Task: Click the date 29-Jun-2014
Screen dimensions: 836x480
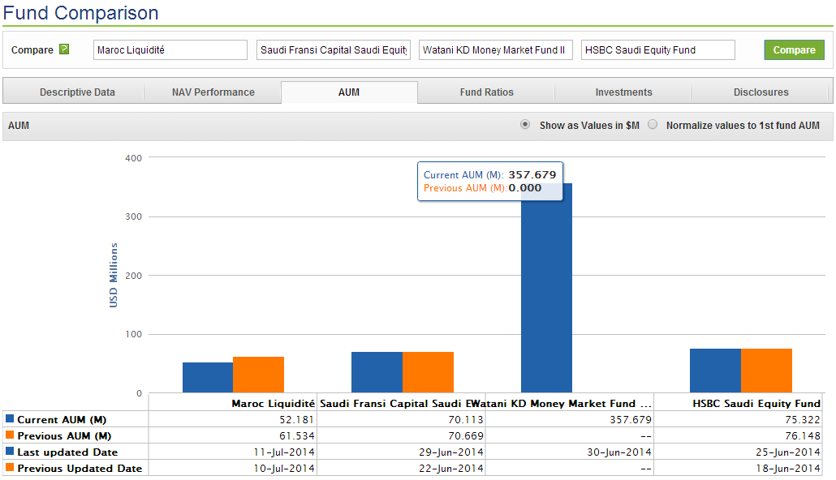Action: click(451, 452)
